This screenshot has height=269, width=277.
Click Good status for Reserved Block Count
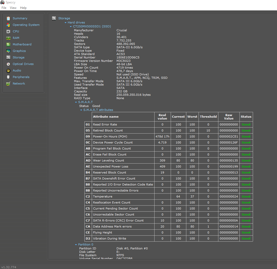(246, 172)
